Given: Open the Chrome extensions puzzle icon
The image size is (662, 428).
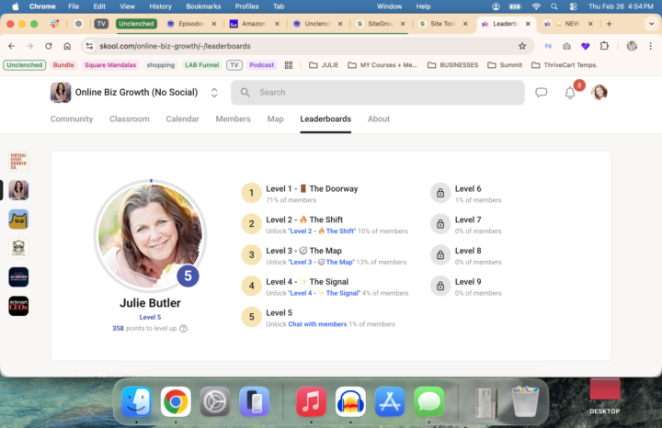Looking at the screenshot, I should tap(604, 45).
